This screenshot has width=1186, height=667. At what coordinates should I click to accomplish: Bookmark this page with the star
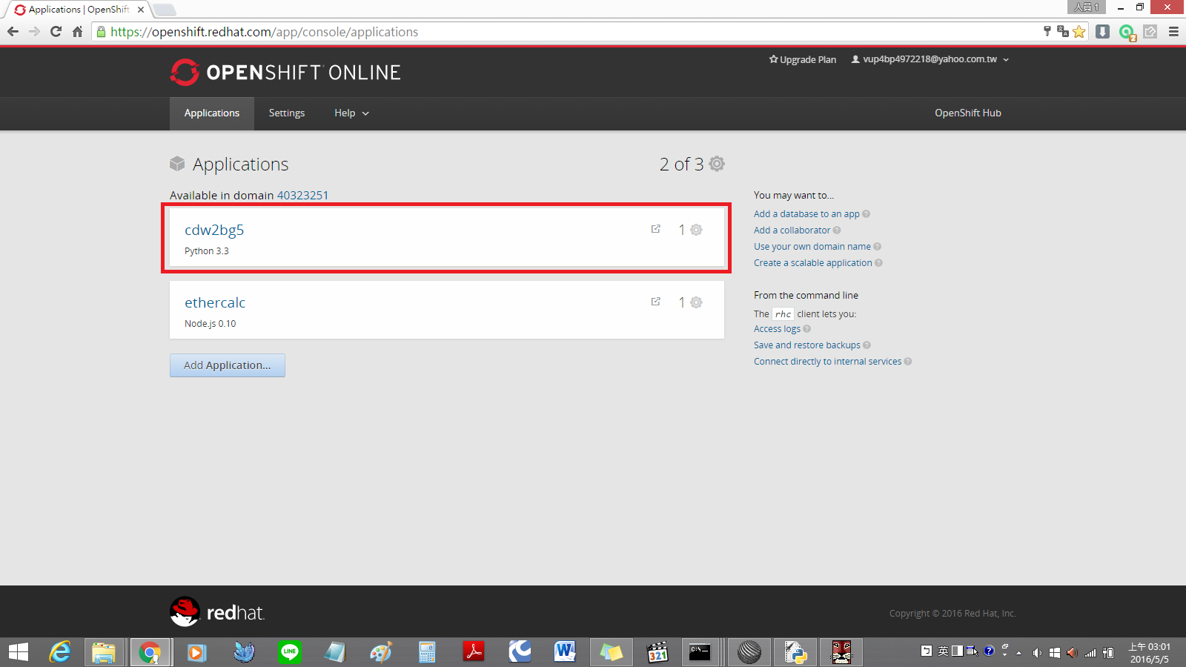pyautogui.click(x=1079, y=31)
